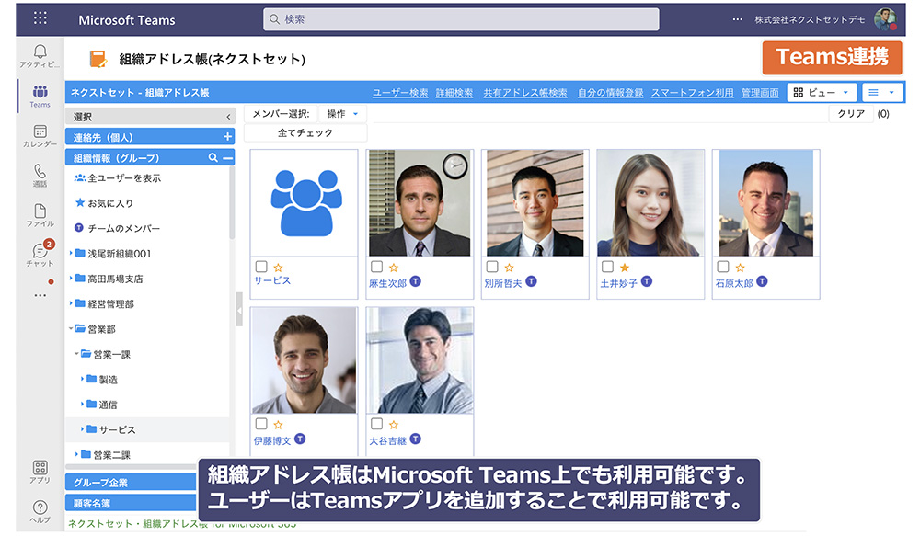The height and width of the screenshot is (536, 920).
Task: Collapse the 選択 panel with its chevron
Action: (228, 117)
